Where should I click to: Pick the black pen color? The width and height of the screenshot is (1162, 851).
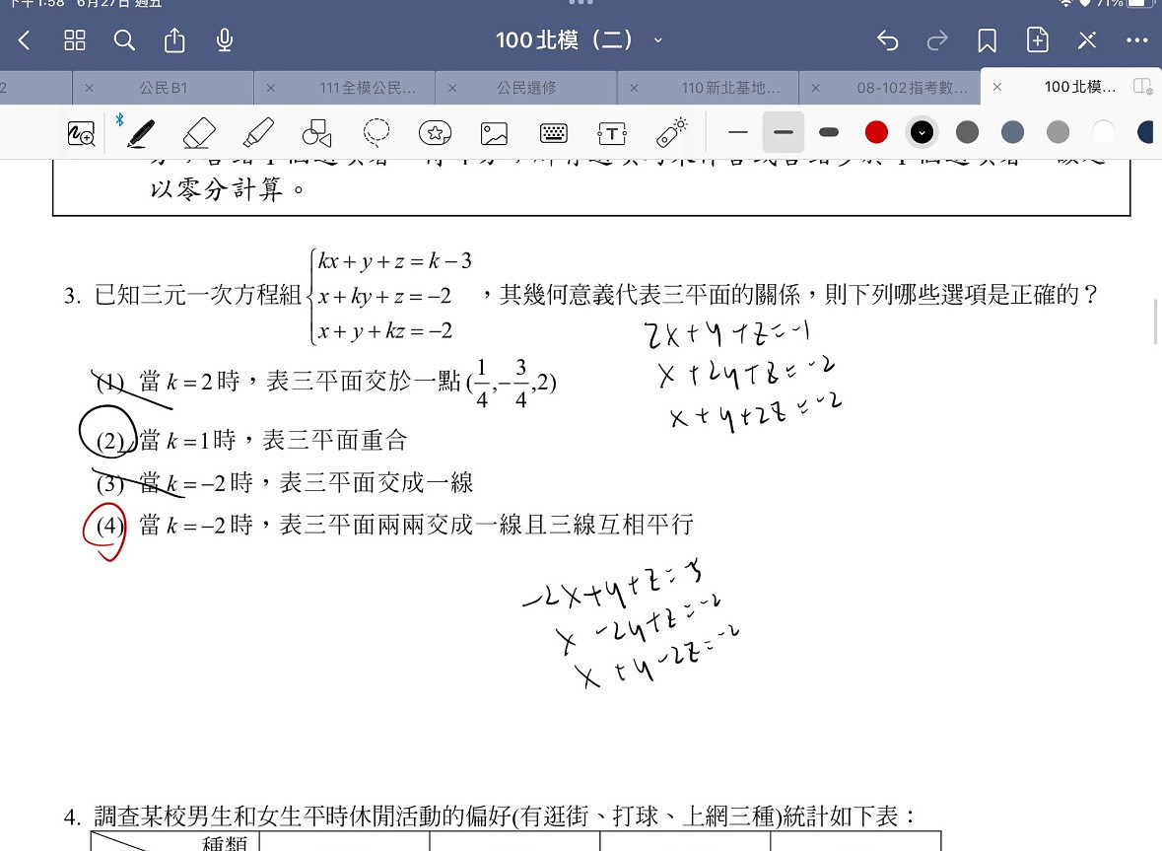click(922, 133)
